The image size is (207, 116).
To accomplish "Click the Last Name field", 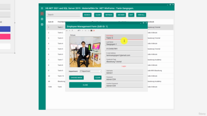I will pos(124,43).
